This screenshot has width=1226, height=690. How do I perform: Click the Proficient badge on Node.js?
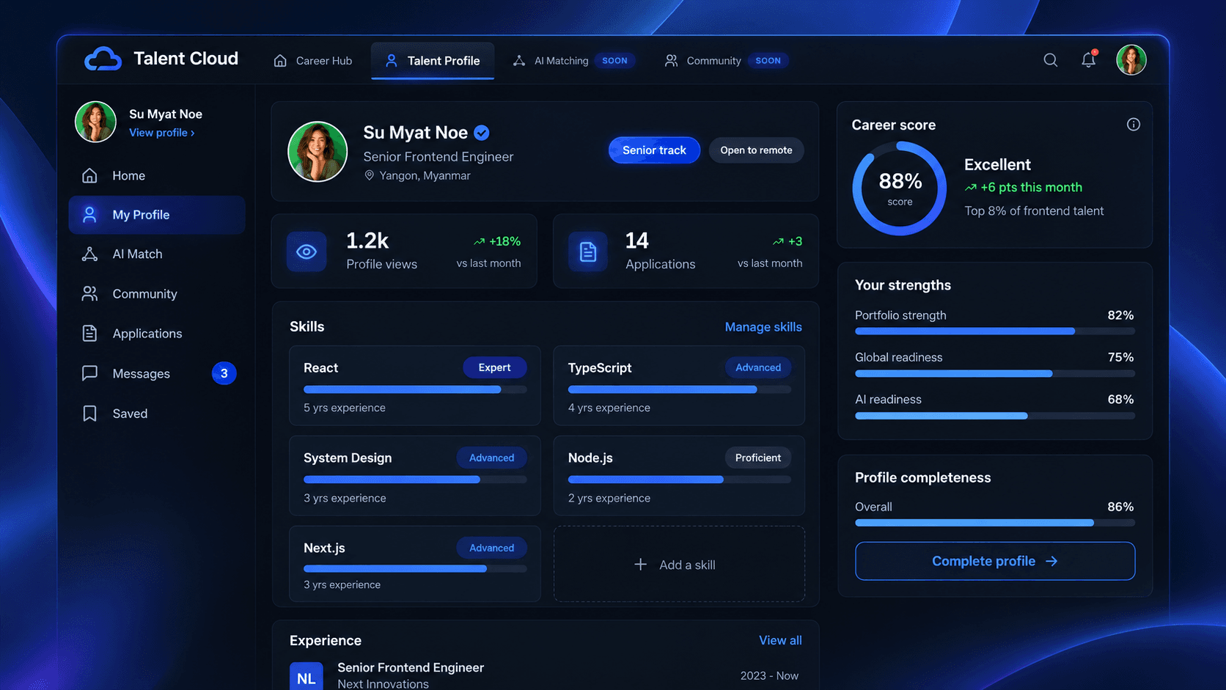tap(758, 458)
